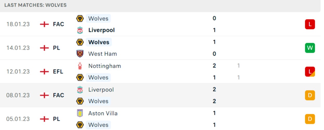Click the Wolves crest in the 14.01.23 match
324x130 pixels.
coord(80,42)
